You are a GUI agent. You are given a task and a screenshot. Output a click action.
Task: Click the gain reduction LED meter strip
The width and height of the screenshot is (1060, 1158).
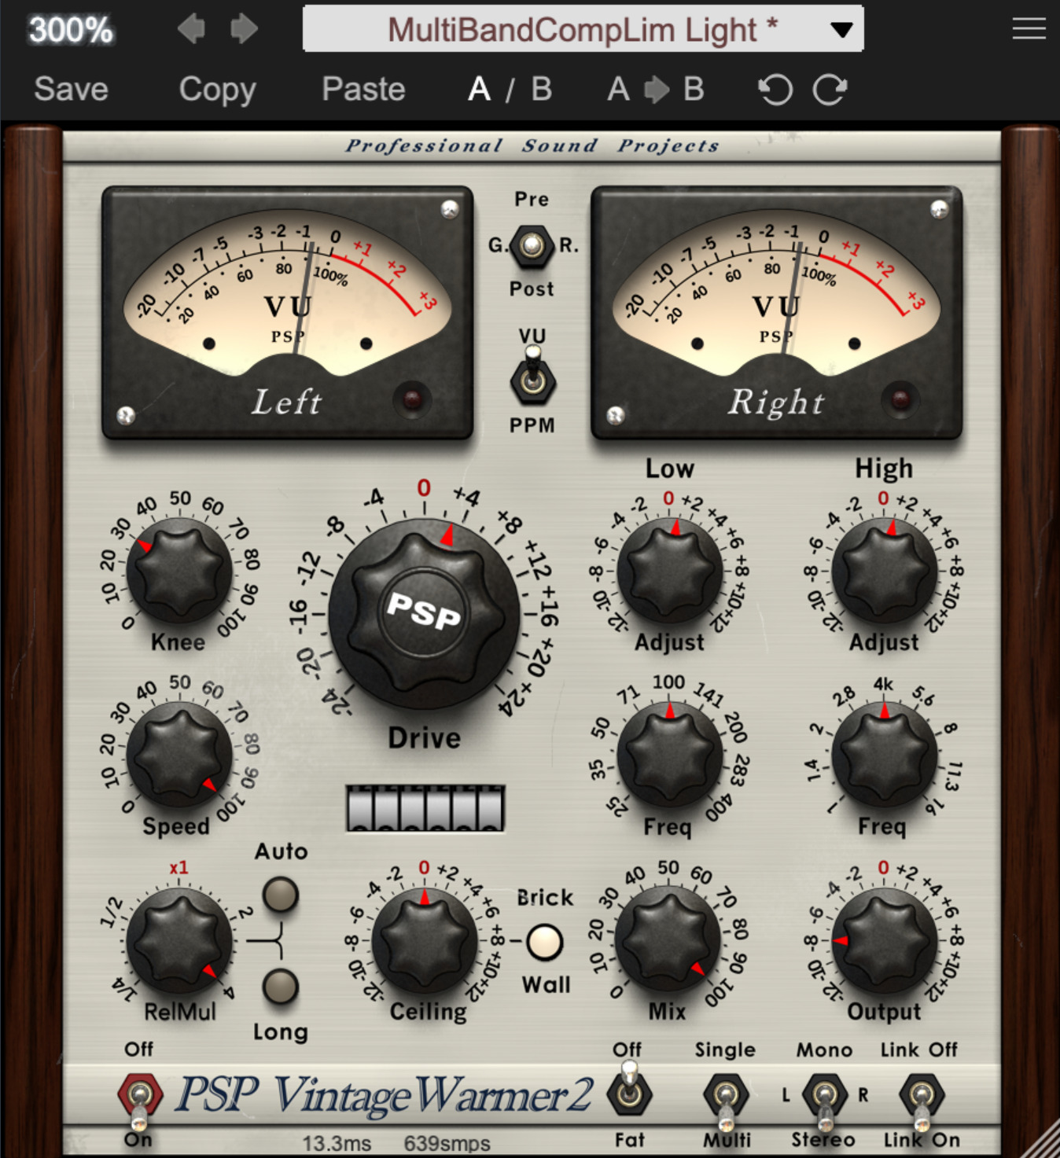[425, 807]
